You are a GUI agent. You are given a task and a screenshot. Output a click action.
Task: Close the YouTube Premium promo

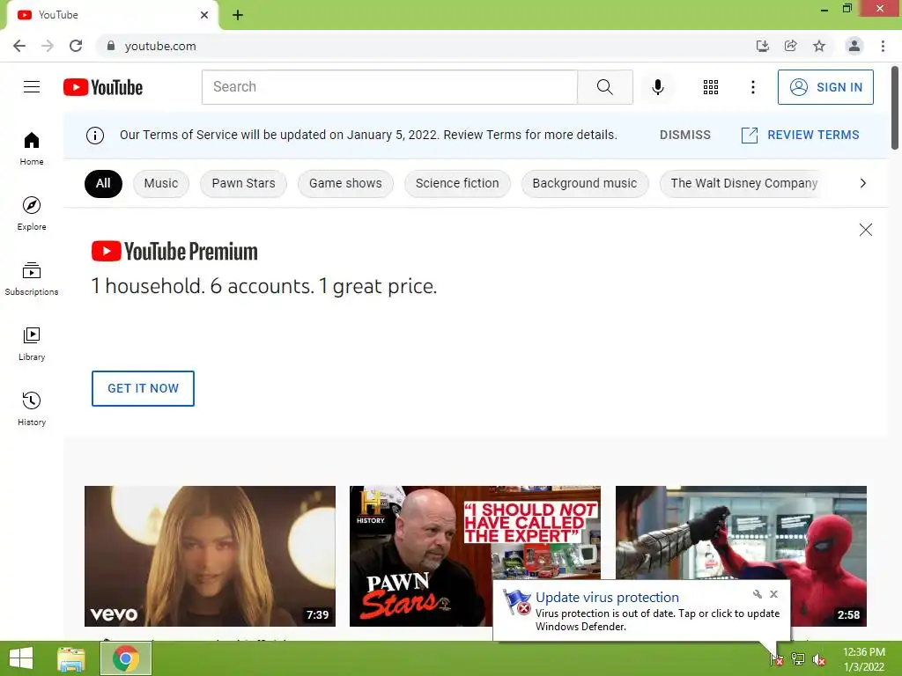pyautogui.click(x=865, y=230)
